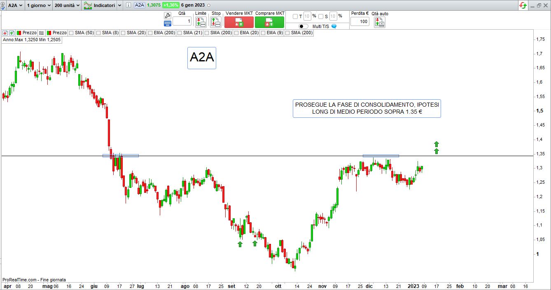Image resolution: width=551 pixels, height=290 pixels.
Task: Click the list icon between Prezzo labels
Action: tap(42, 33)
